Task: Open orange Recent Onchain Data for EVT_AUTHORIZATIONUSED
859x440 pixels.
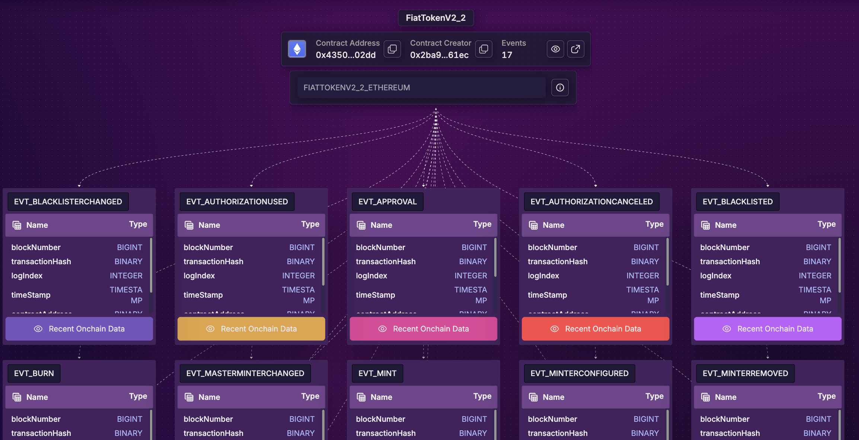Action: [251, 329]
